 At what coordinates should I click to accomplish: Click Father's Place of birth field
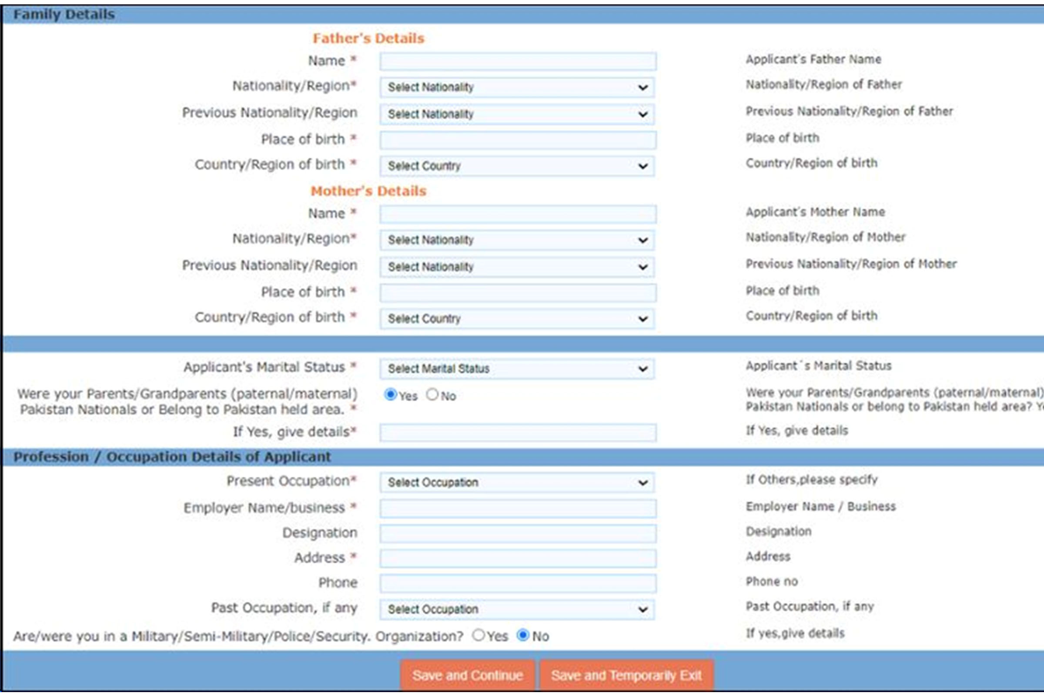pos(518,140)
